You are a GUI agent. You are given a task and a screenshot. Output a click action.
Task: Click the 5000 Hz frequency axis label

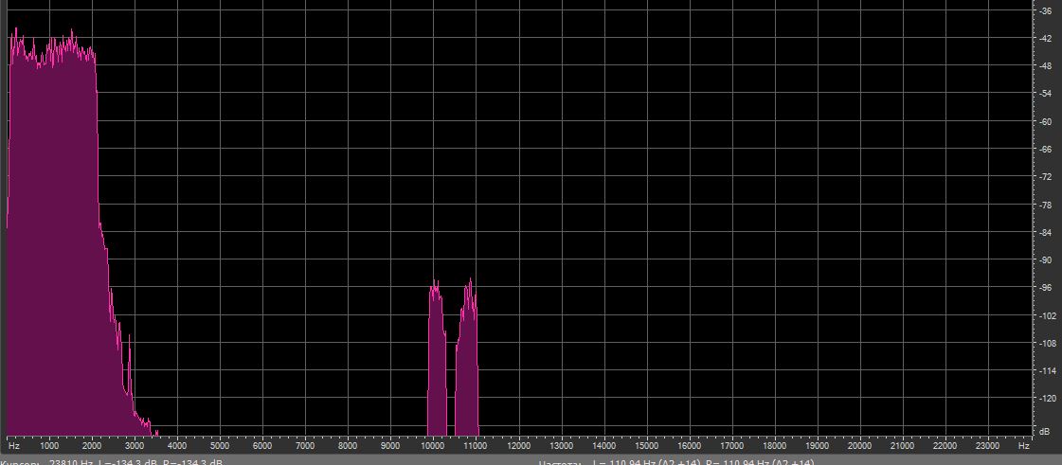pos(220,447)
